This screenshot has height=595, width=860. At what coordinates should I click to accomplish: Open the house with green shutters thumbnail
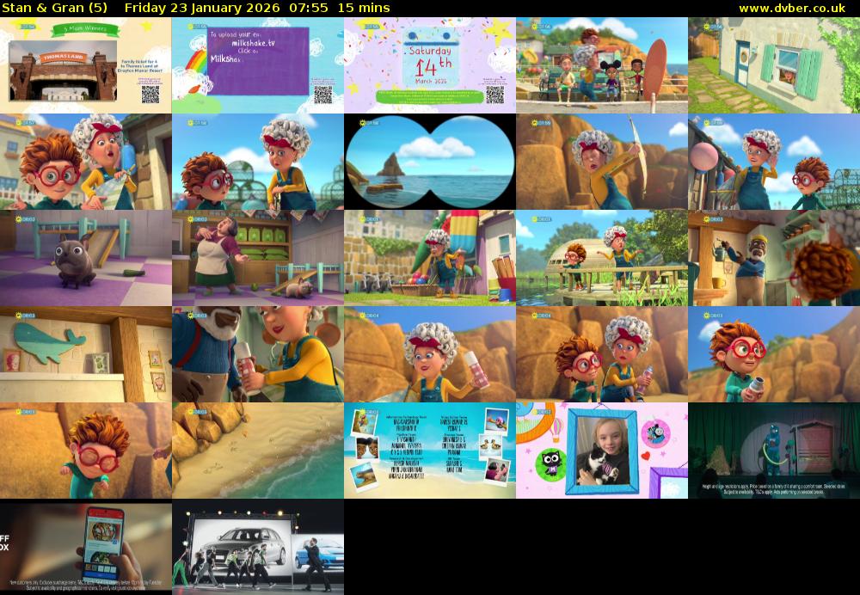[774, 65]
